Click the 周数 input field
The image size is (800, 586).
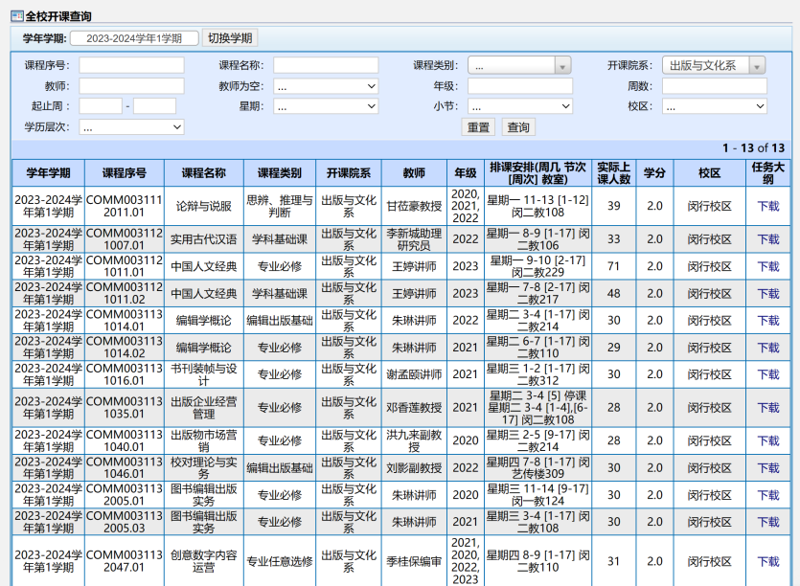coord(714,86)
